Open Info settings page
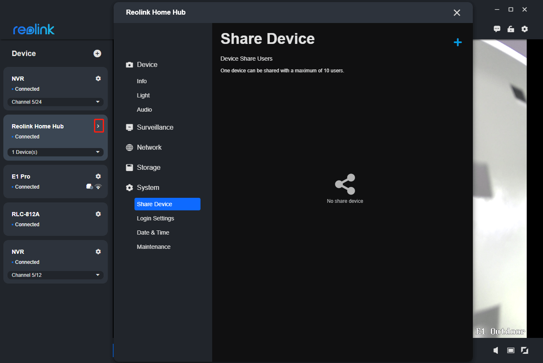543x363 pixels. [x=142, y=81]
